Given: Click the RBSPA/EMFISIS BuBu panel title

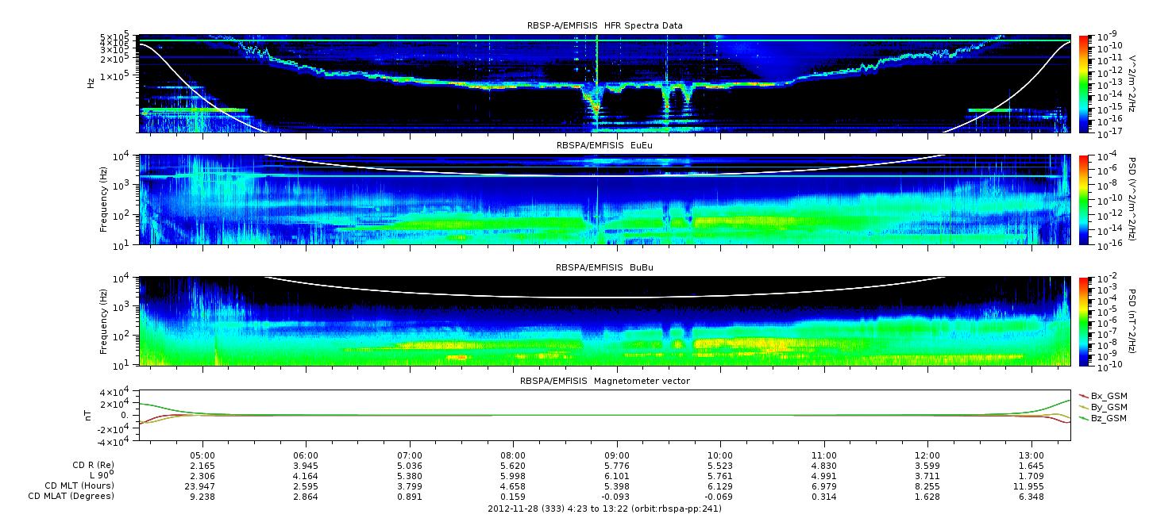Looking at the screenshot, I should (x=604, y=267).
